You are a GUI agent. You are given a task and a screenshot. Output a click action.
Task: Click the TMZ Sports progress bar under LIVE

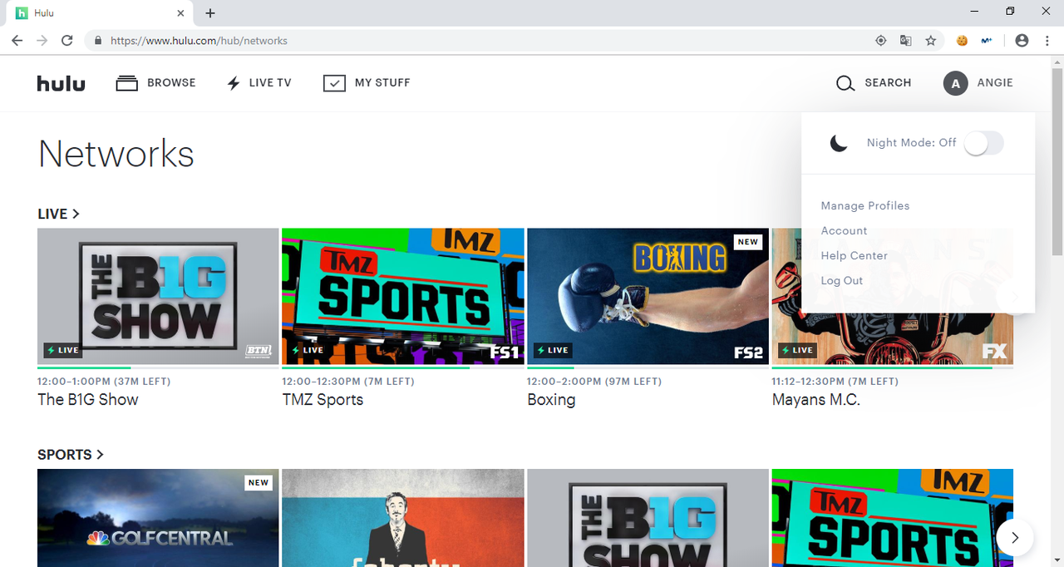[x=403, y=367]
